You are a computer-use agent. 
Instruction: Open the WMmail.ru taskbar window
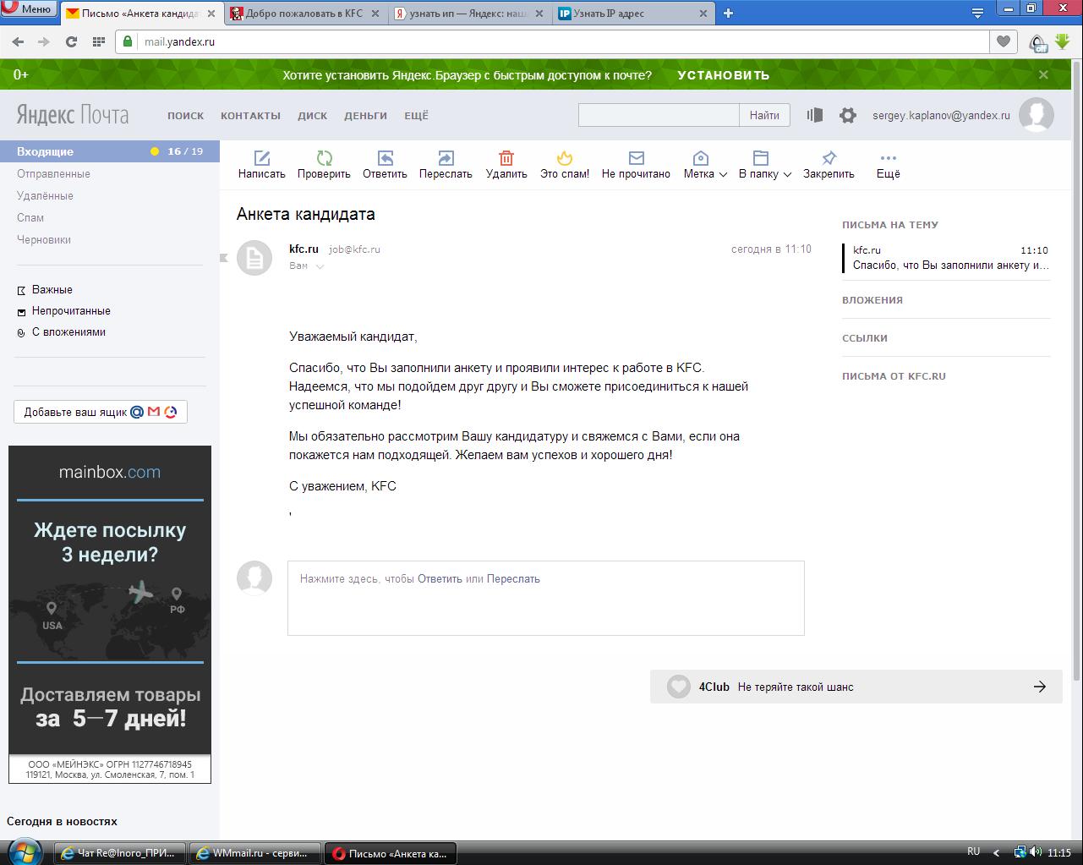tap(255, 853)
